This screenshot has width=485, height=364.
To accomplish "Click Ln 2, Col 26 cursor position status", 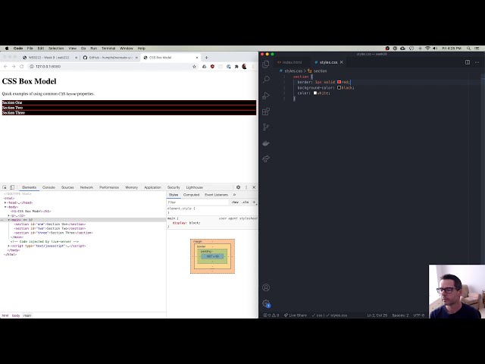I will click(377, 315).
